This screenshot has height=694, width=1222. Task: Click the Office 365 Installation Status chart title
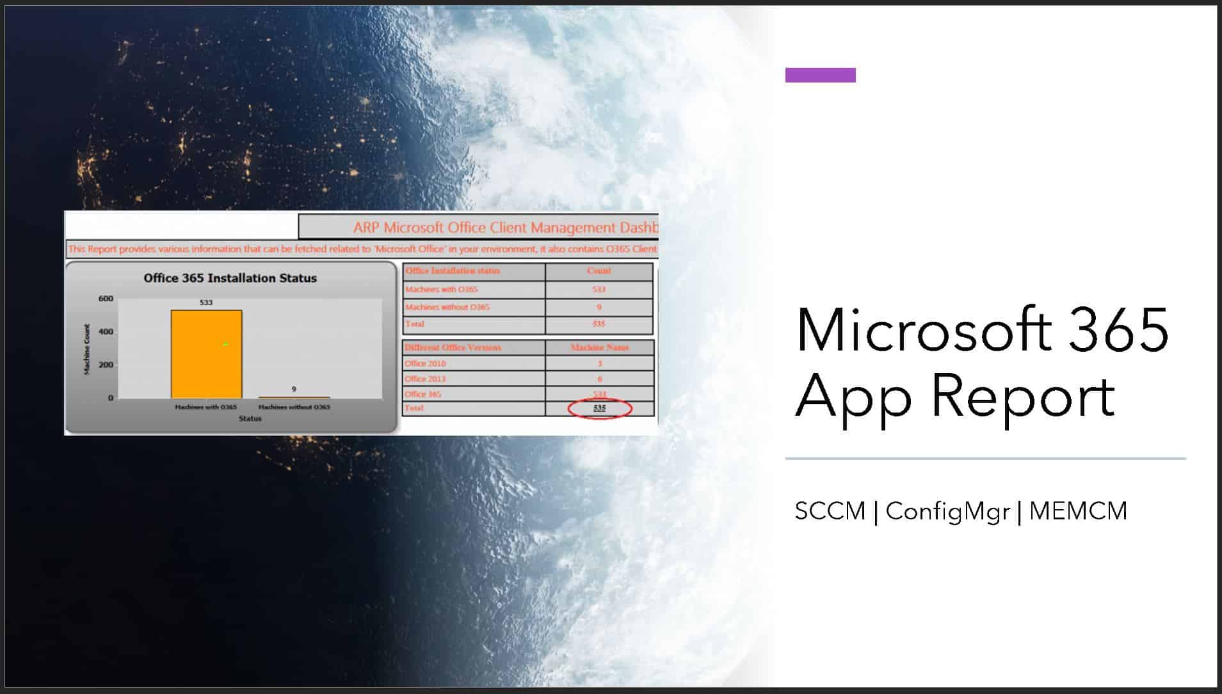(x=230, y=278)
